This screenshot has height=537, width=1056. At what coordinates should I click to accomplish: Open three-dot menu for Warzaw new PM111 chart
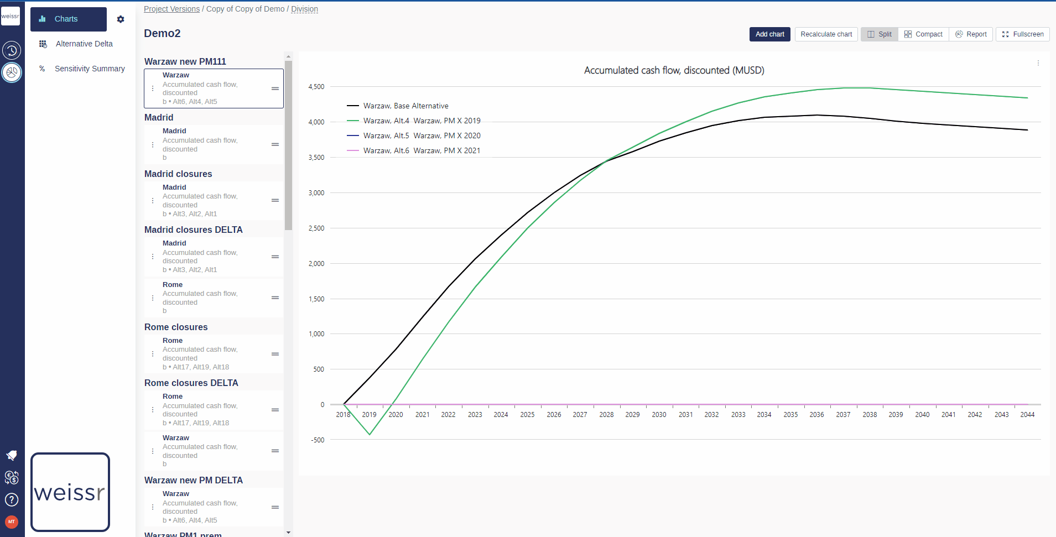[153, 88]
